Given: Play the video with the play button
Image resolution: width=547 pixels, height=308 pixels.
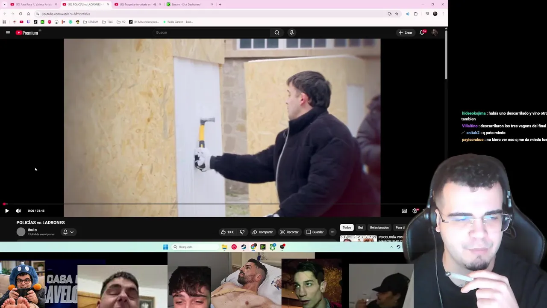Looking at the screenshot, I should pos(7,210).
